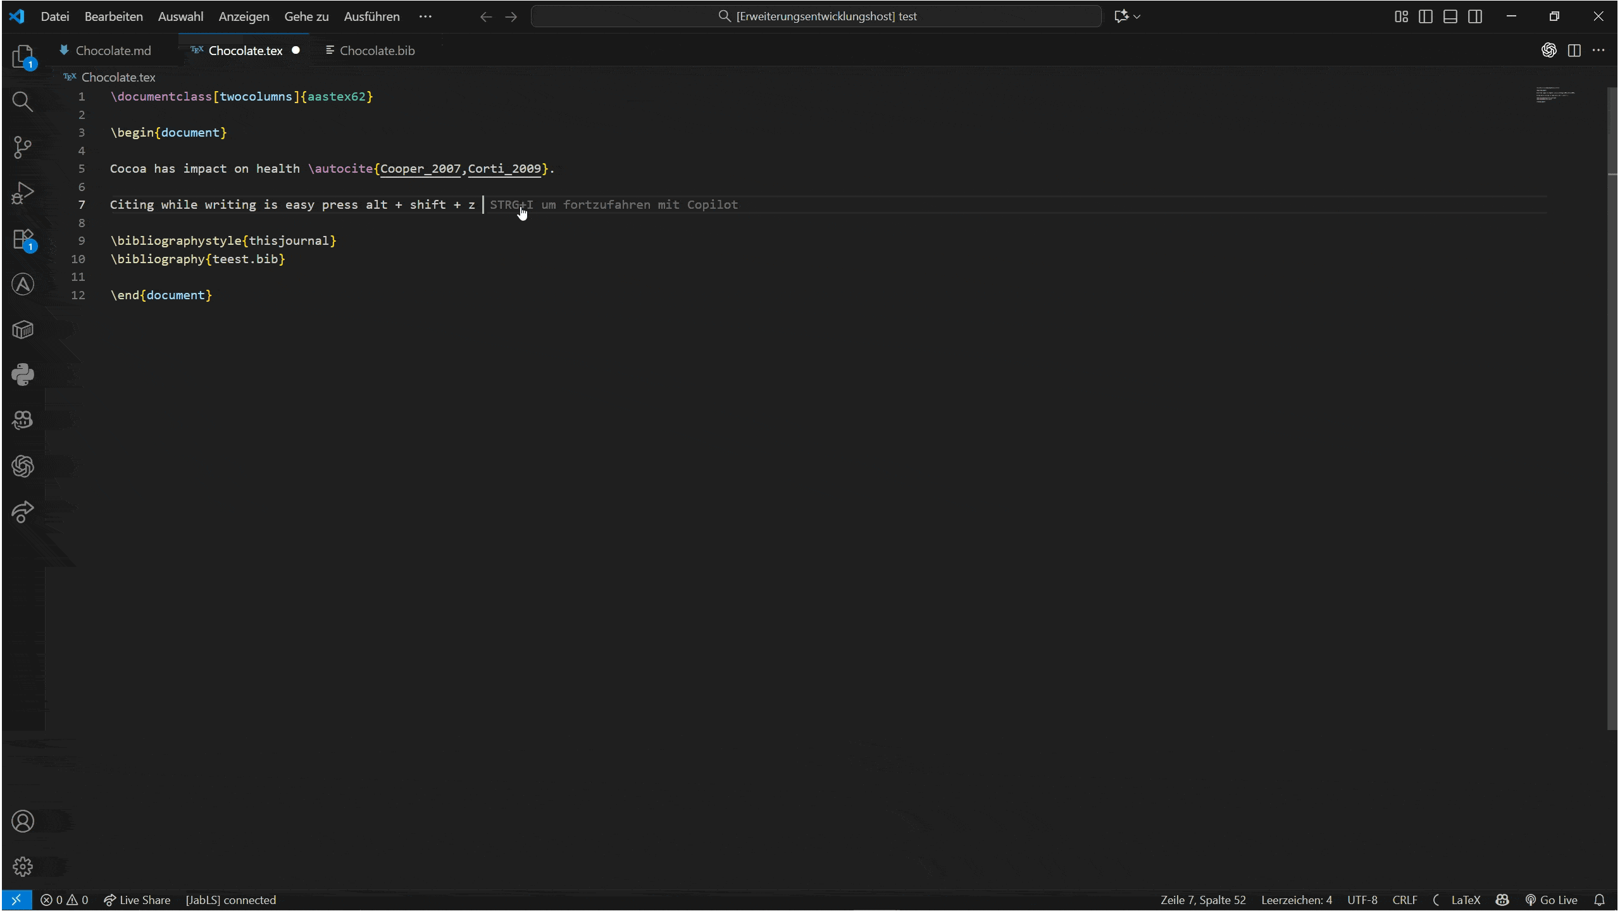Toggle the bottom panel layout button
This screenshot has height=911, width=1620.
(1450, 16)
